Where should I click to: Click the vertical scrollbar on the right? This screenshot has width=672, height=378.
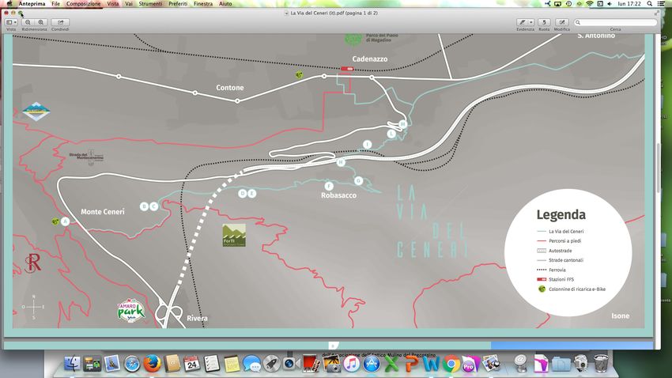click(658, 166)
